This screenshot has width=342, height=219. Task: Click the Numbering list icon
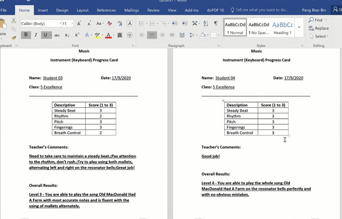152,23
